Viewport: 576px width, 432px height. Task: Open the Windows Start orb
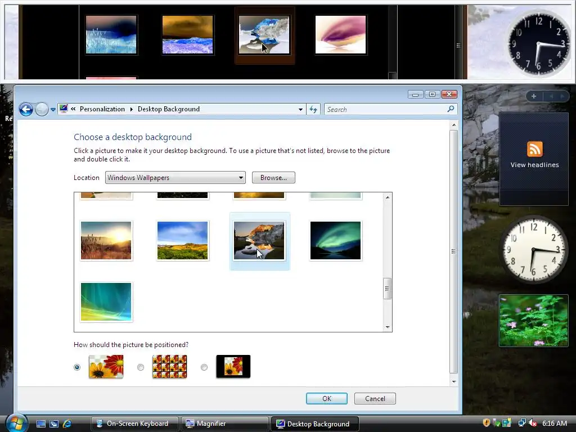(16, 423)
